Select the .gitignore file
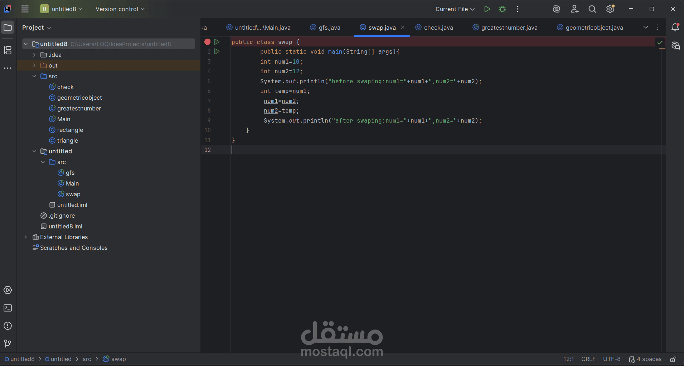The width and height of the screenshot is (684, 366). pos(62,216)
